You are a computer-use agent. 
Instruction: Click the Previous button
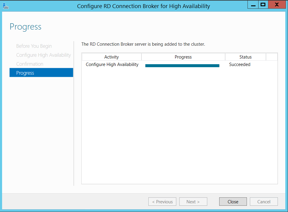pyautogui.click(x=162, y=202)
